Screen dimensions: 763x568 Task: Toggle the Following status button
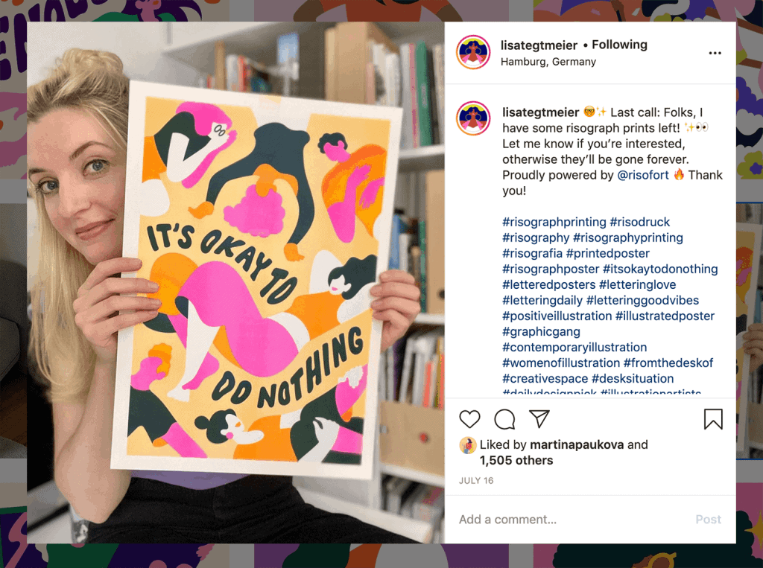click(x=619, y=45)
